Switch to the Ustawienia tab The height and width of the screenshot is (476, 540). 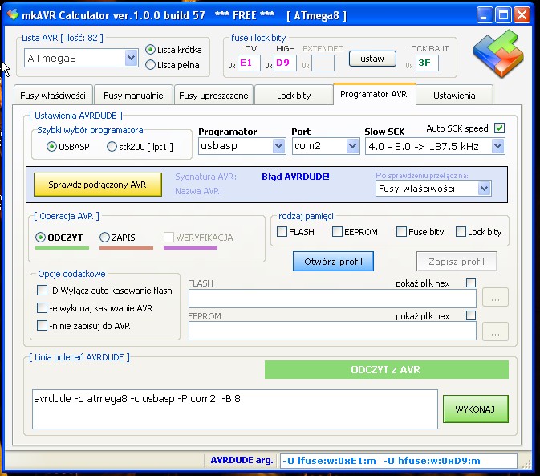(x=454, y=96)
